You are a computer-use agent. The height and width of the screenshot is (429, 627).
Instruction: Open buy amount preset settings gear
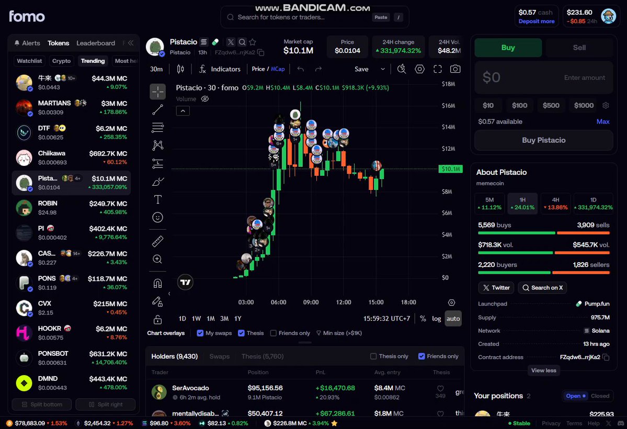(606, 105)
